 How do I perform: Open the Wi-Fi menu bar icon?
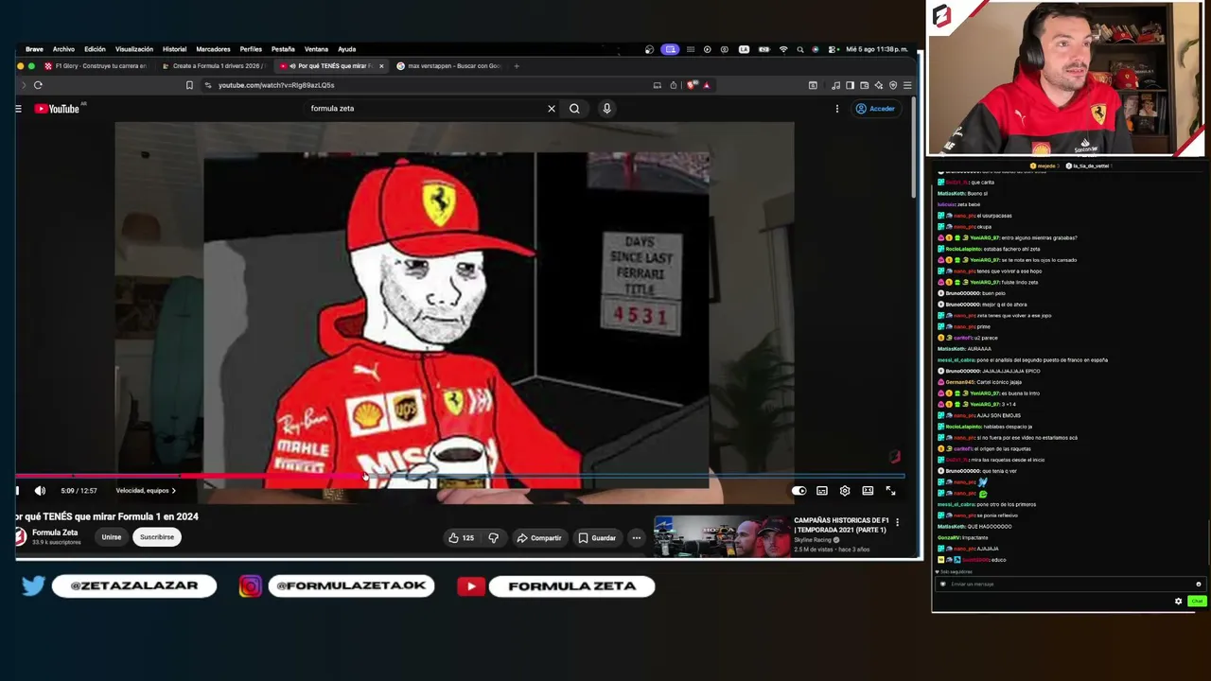(783, 49)
